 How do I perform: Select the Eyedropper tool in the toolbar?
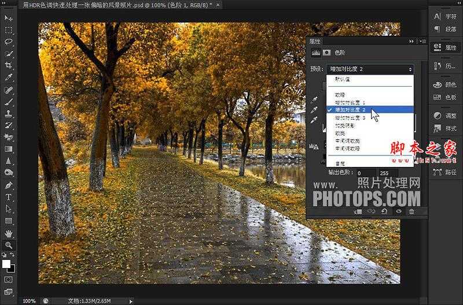click(8, 77)
